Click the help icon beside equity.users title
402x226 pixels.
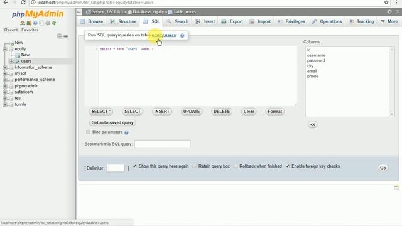182,35
